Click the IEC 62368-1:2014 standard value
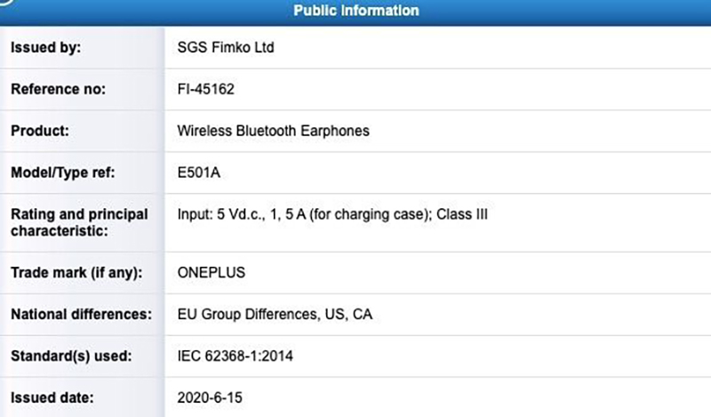 236,357
